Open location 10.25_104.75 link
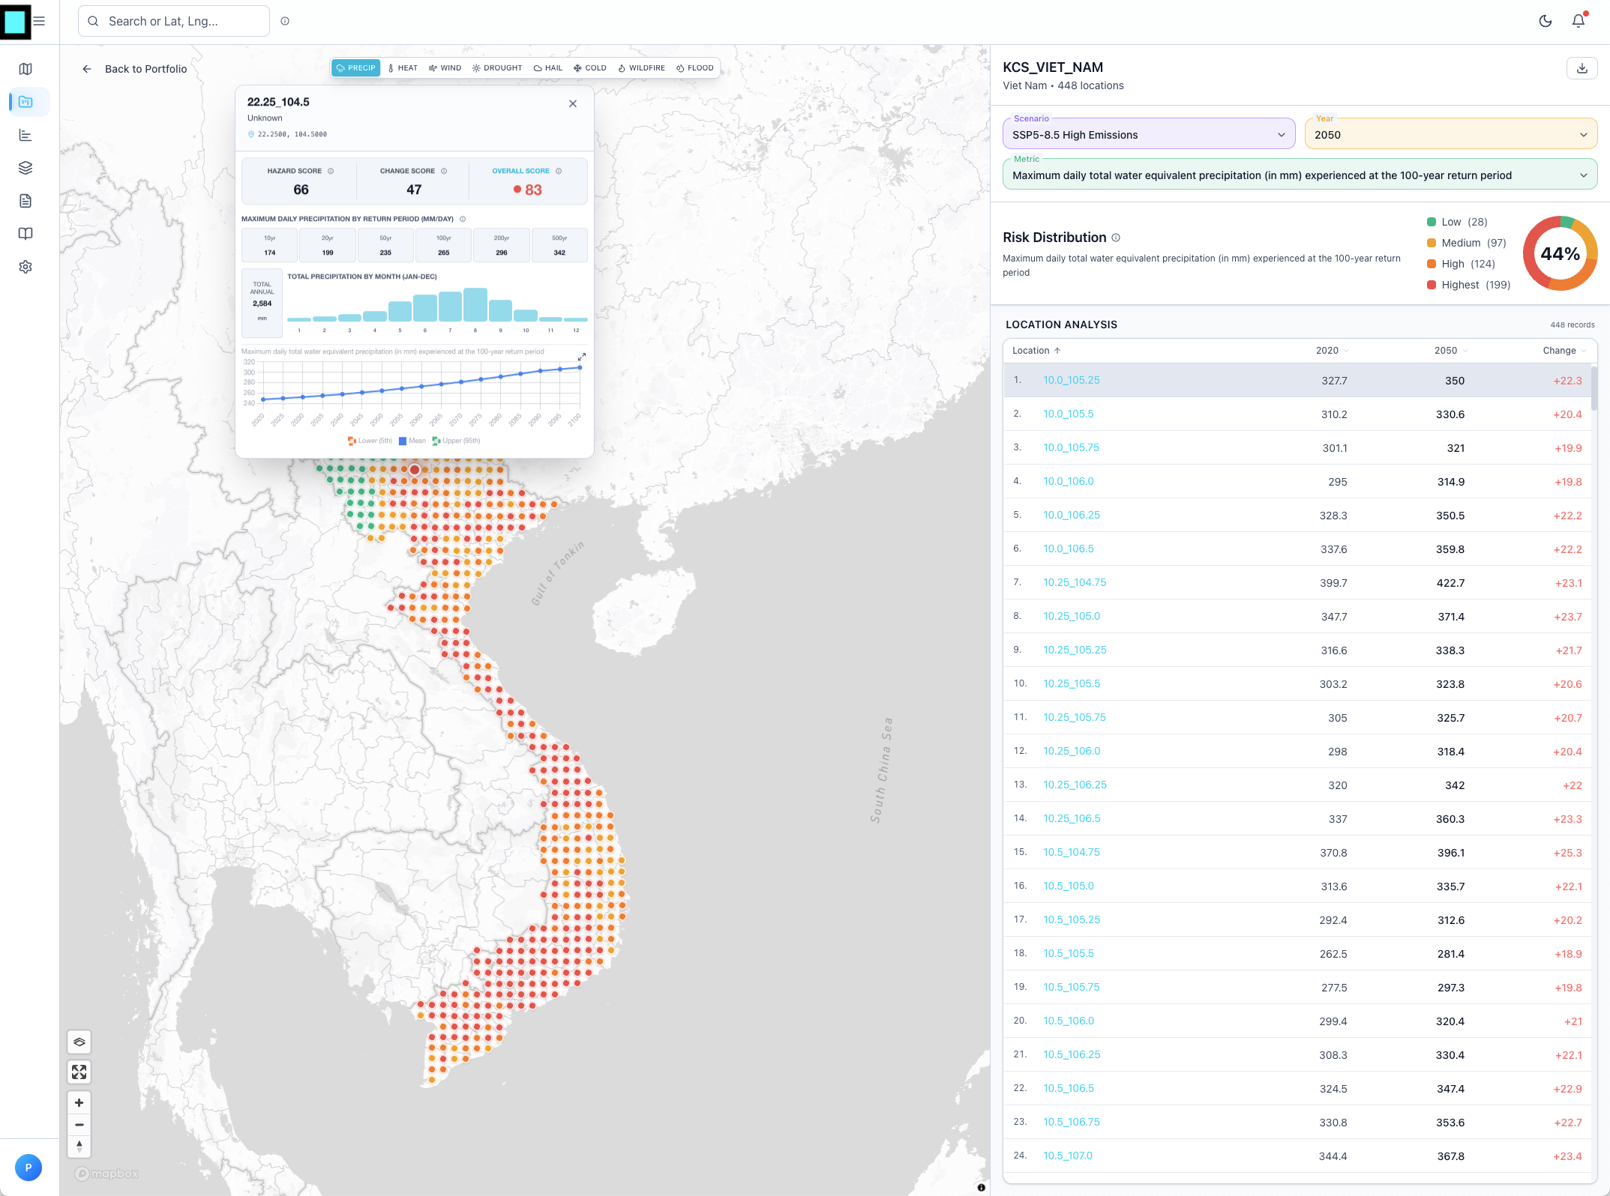1610x1196 pixels. (1075, 582)
